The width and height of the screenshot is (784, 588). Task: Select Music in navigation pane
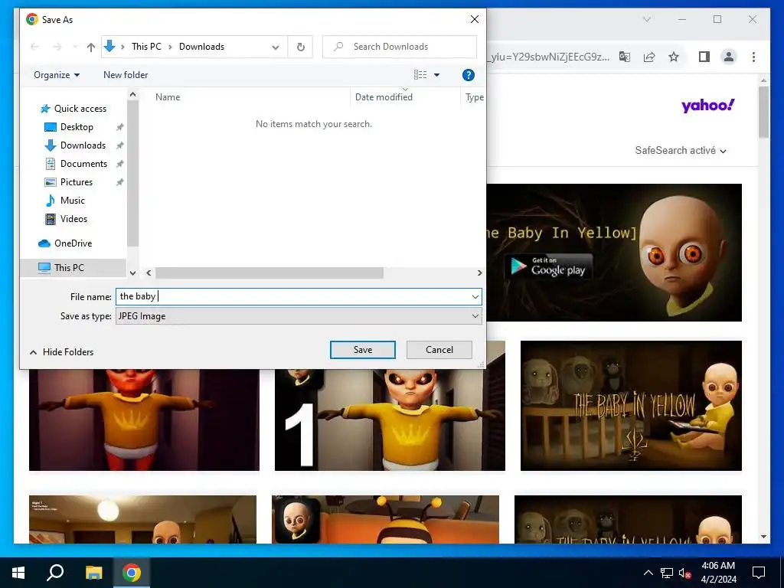point(73,201)
